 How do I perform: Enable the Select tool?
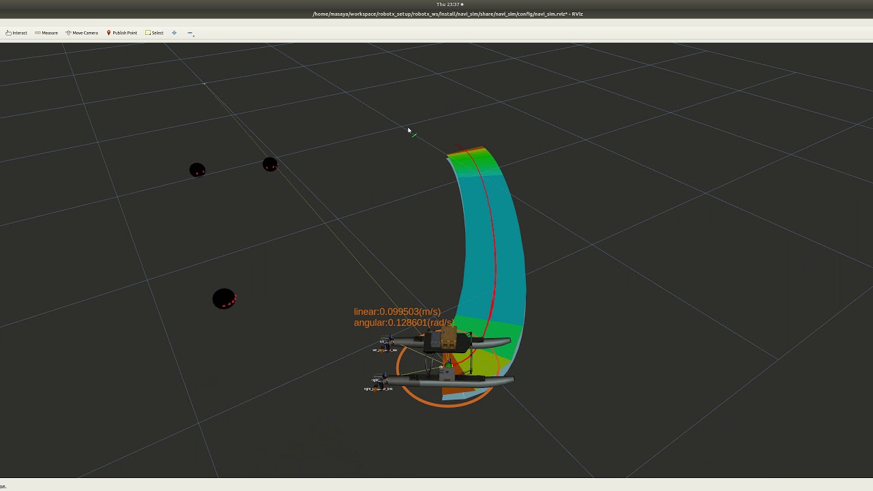(x=154, y=33)
